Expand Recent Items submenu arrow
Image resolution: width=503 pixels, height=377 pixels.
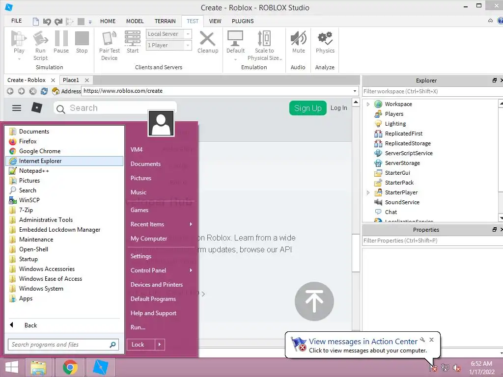coord(191,224)
